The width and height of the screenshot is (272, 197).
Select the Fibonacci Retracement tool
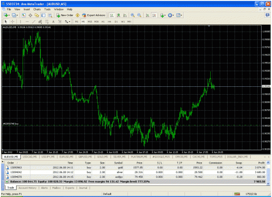[x=47, y=22]
